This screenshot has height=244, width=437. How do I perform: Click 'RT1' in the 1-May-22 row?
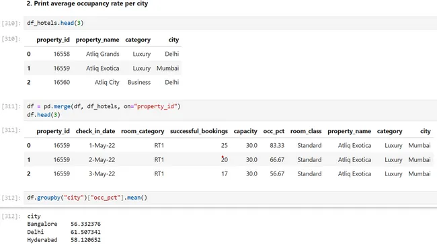[x=159, y=145]
